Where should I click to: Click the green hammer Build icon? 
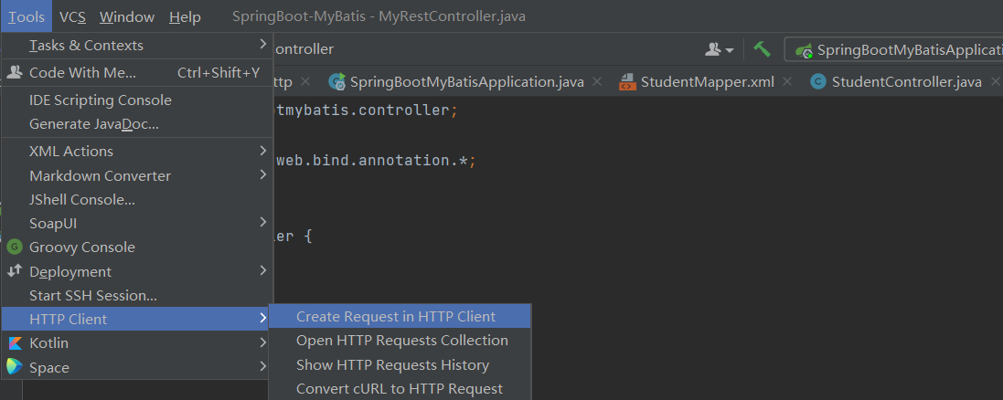[762, 49]
